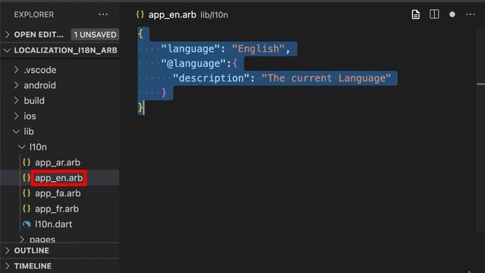Click the braces icon beside app_fa.arb
The height and width of the screenshot is (273, 485).
coord(27,193)
